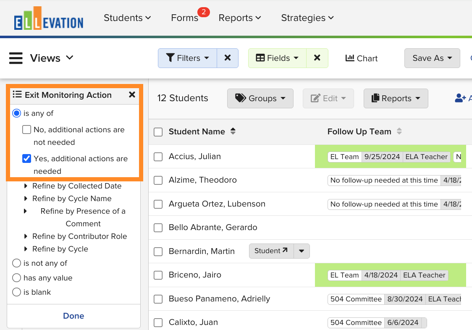Open student Bello Abrante, Gerardo

pos(213,227)
